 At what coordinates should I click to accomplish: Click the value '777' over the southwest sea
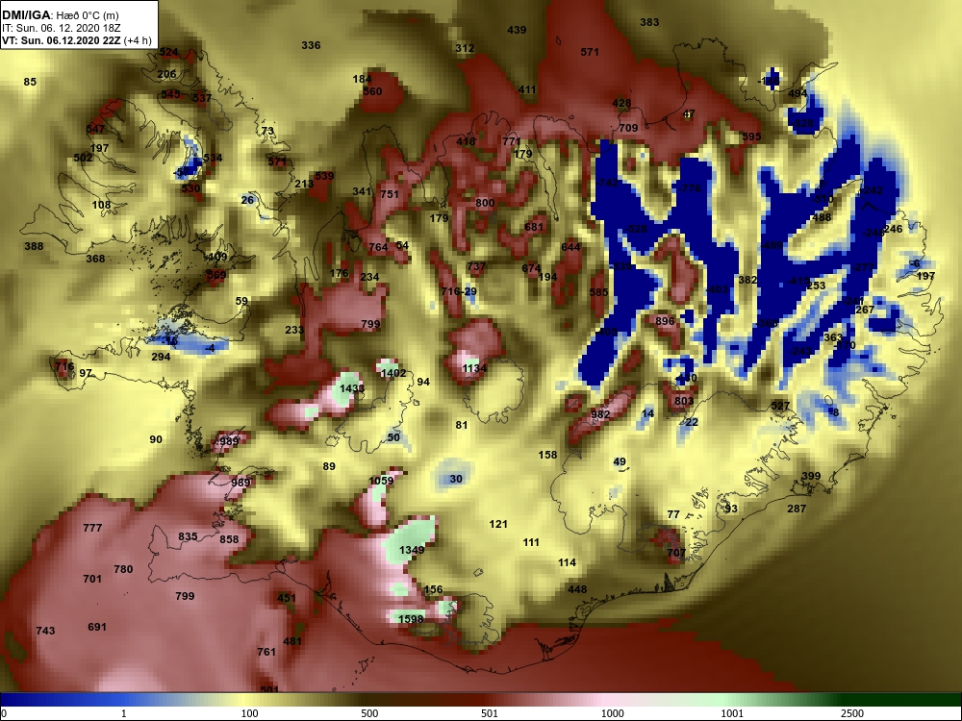point(92,528)
